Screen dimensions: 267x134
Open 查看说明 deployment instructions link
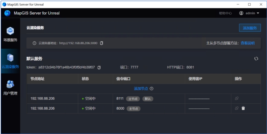[247, 43]
